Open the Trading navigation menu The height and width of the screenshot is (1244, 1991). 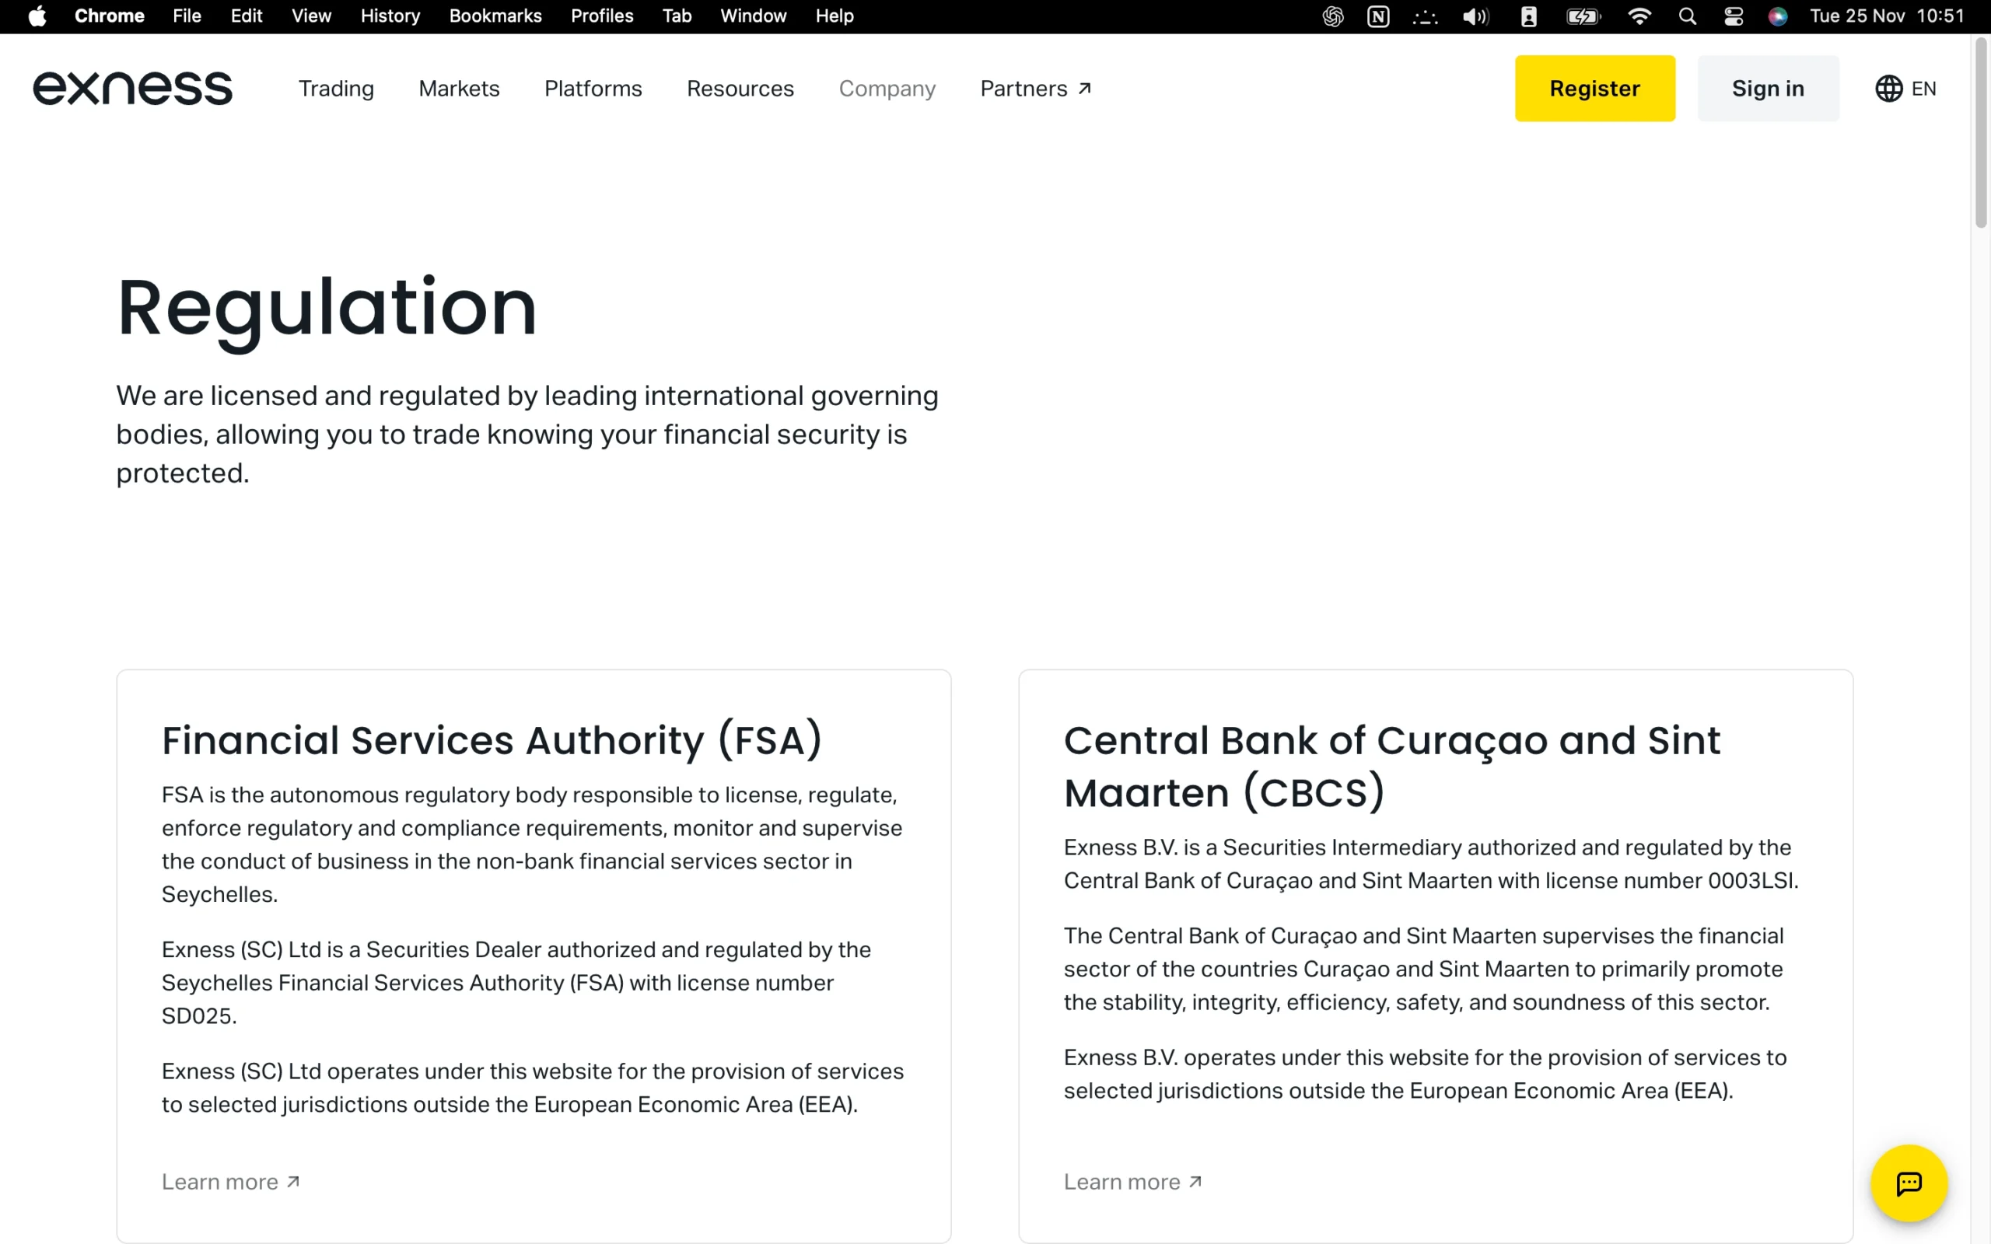point(336,88)
